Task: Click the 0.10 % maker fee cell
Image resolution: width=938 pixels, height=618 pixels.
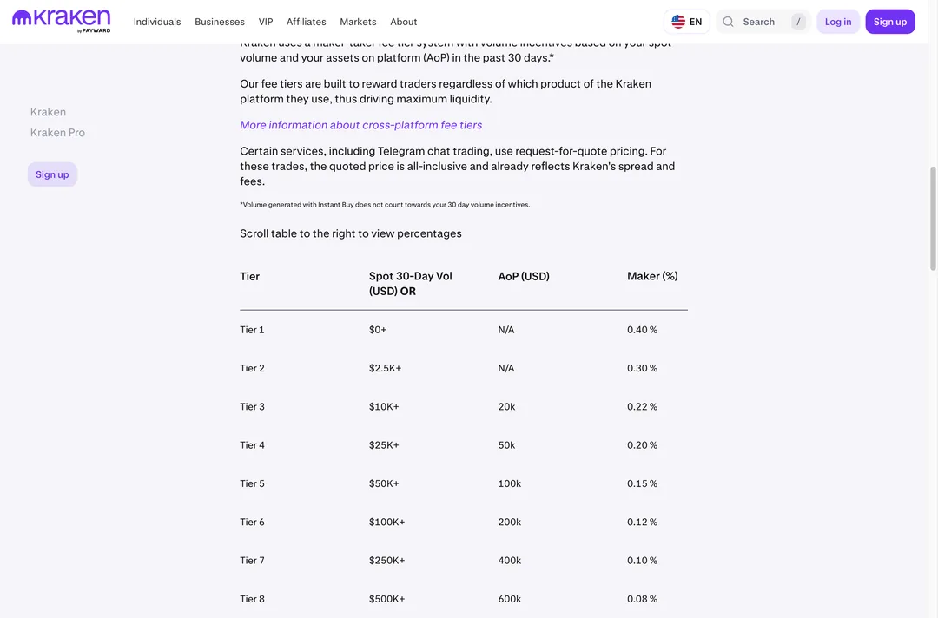Action: pos(642,561)
